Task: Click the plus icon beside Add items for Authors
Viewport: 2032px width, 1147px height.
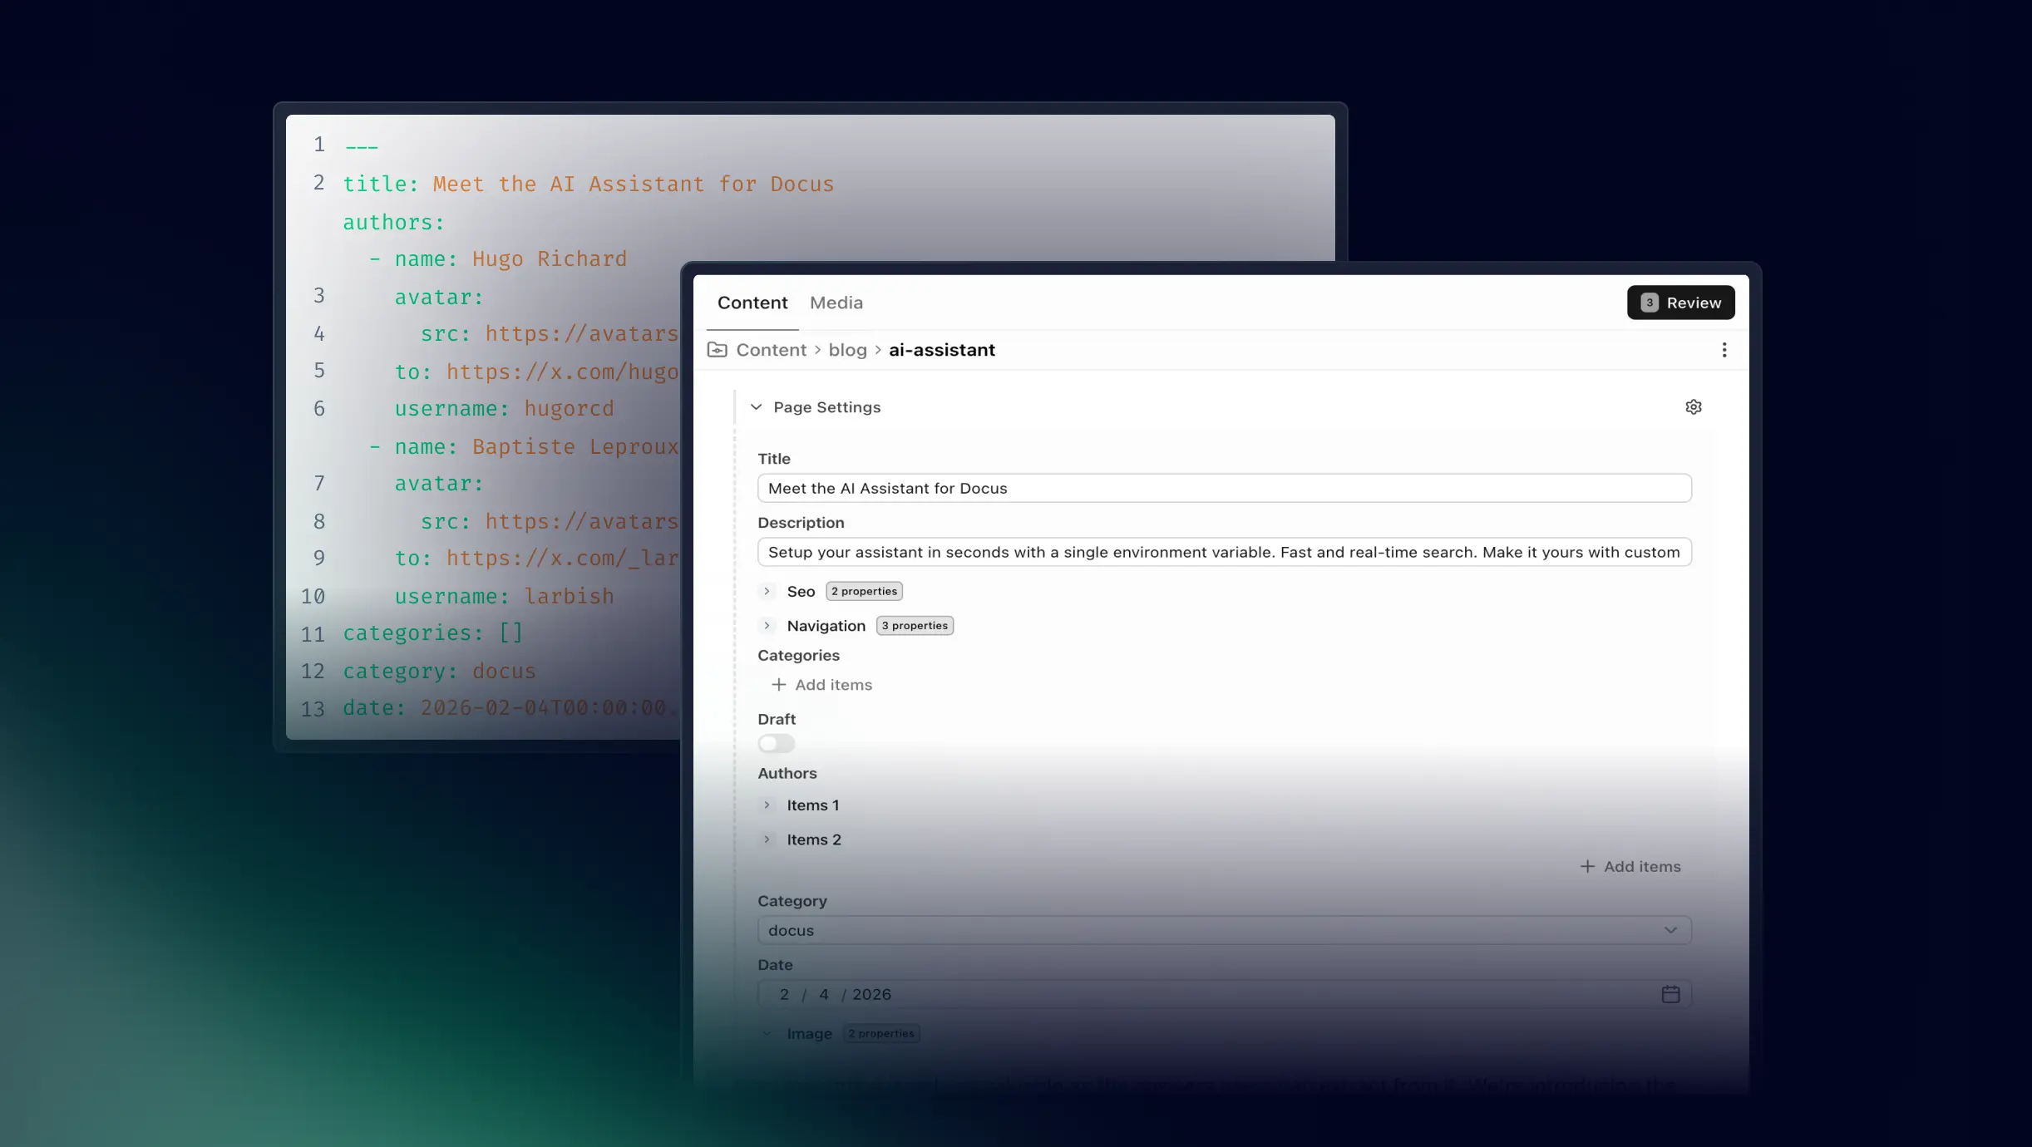Action: point(1586,866)
